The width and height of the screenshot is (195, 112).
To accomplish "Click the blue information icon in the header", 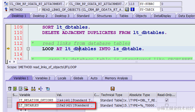I will [x=132, y=10].
